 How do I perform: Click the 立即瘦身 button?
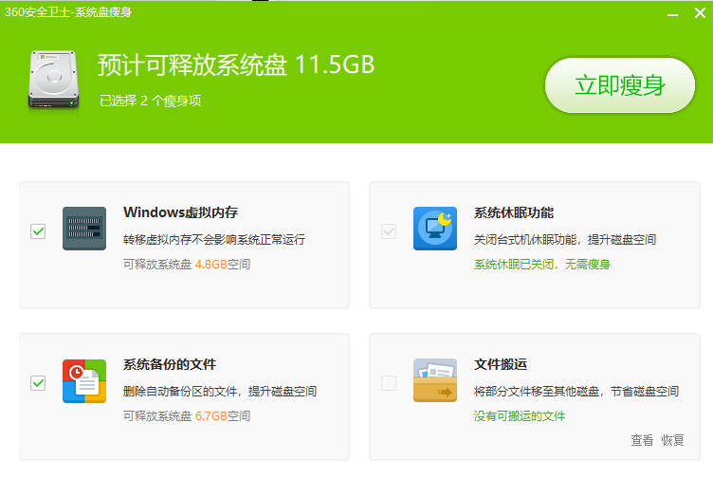620,85
